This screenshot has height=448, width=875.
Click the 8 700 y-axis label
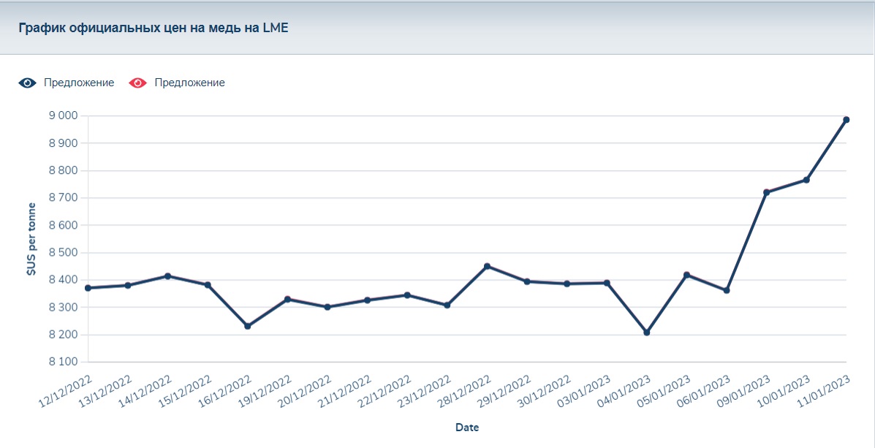[x=61, y=198]
